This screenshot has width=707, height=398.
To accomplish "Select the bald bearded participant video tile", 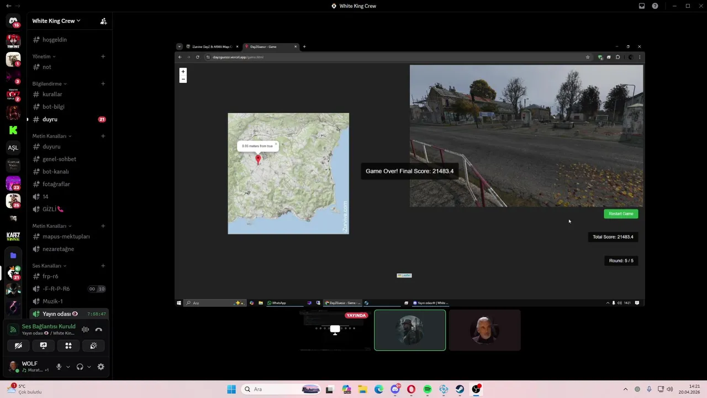I will pyautogui.click(x=484, y=330).
